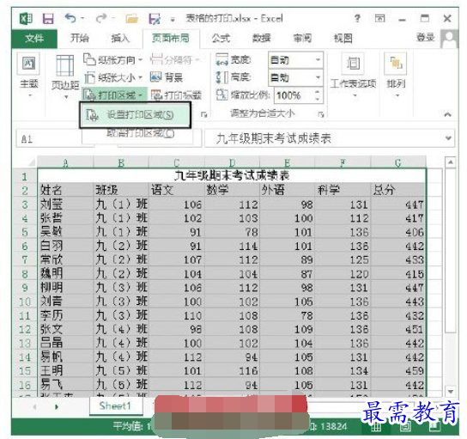Click the 缩放比例 100% scale spinner
This screenshot has height=439, width=467.
pos(299,95)
